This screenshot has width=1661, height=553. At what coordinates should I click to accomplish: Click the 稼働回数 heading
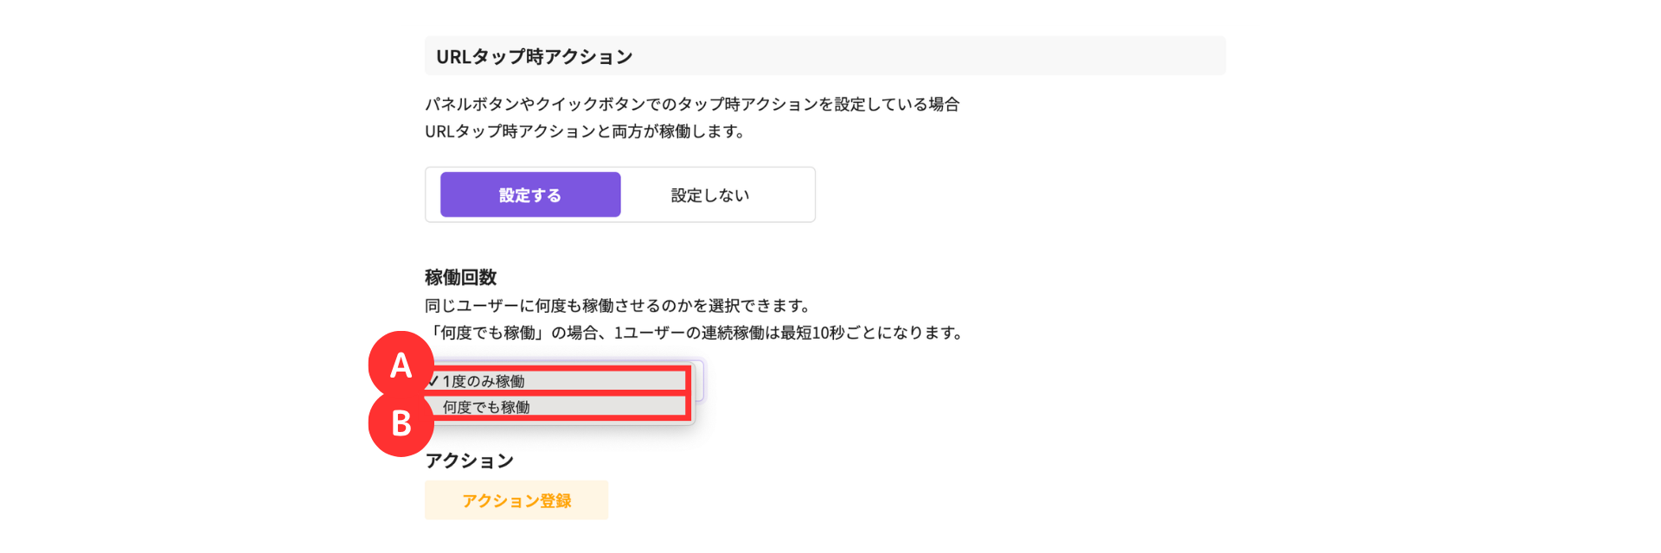460,277
